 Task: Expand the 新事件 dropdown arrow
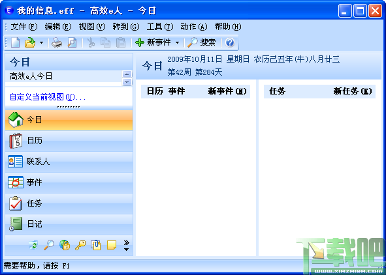pos(177,43)
